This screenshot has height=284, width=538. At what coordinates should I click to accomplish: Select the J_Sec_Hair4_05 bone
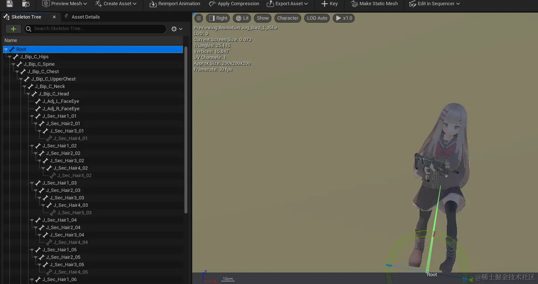coord(71,272)
